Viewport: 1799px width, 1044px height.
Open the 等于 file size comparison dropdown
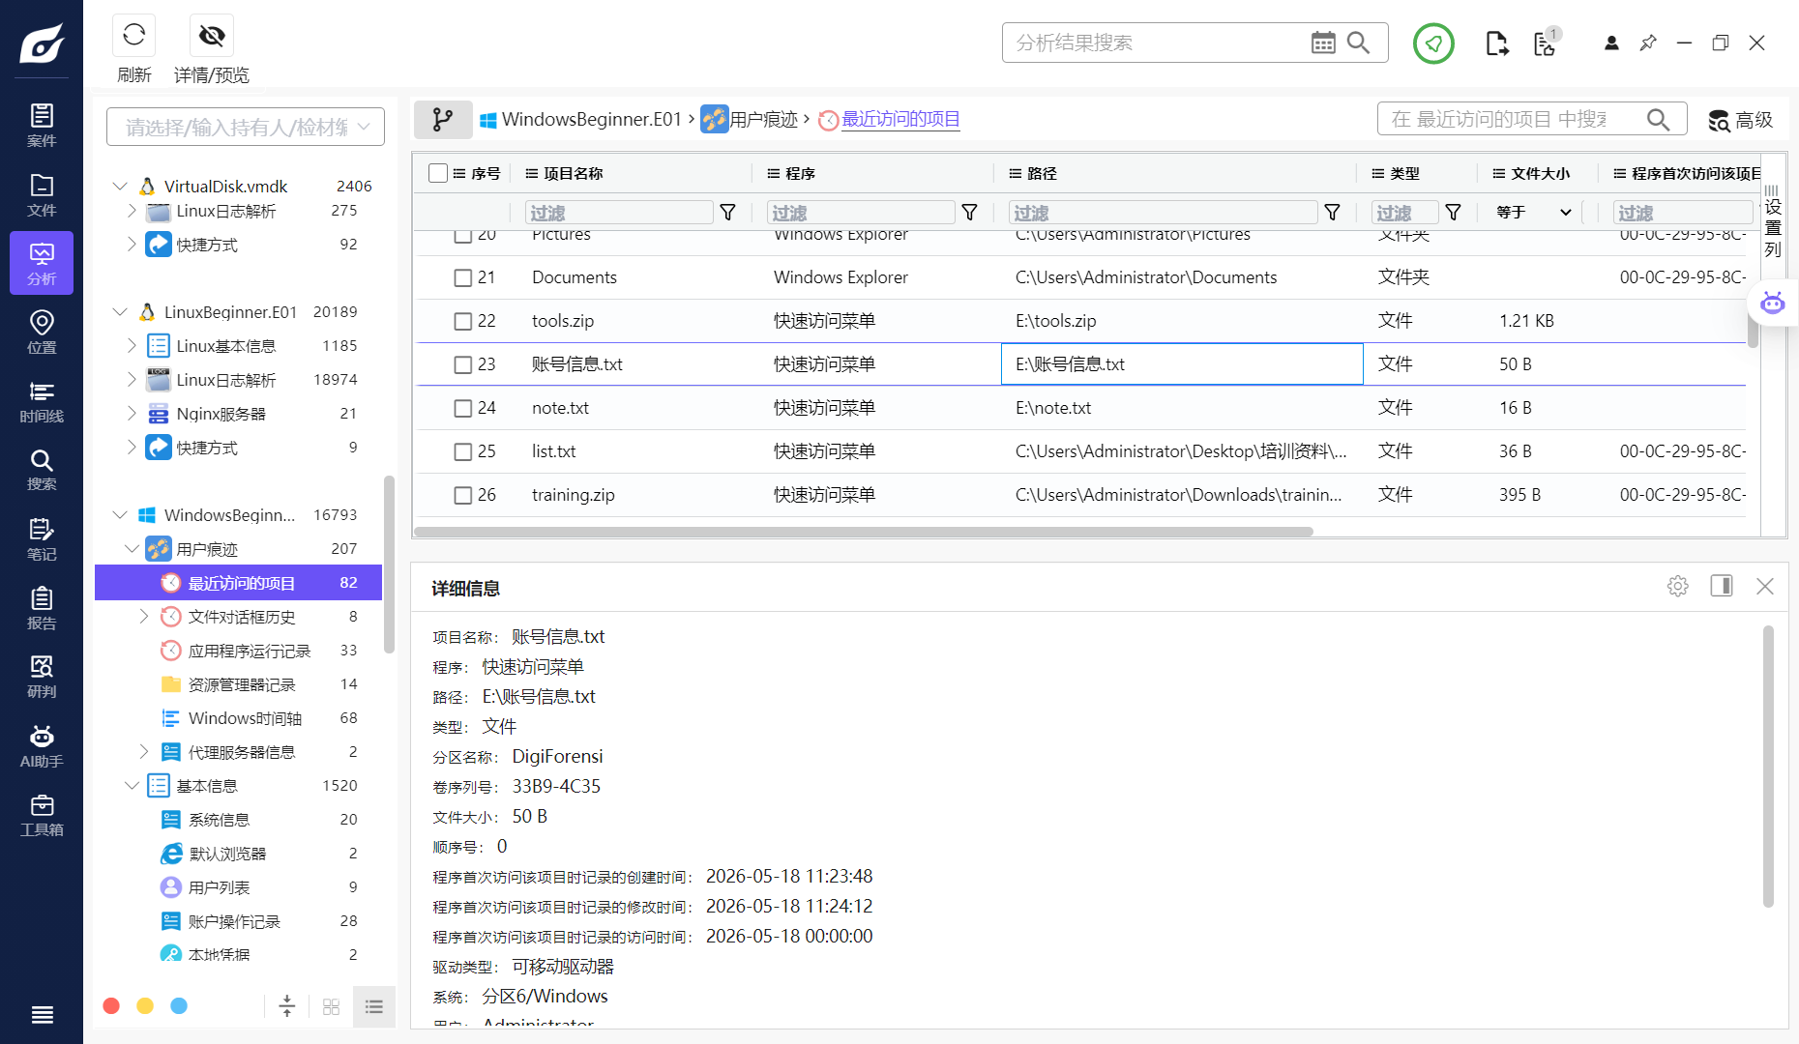[x=1534, y=212]
